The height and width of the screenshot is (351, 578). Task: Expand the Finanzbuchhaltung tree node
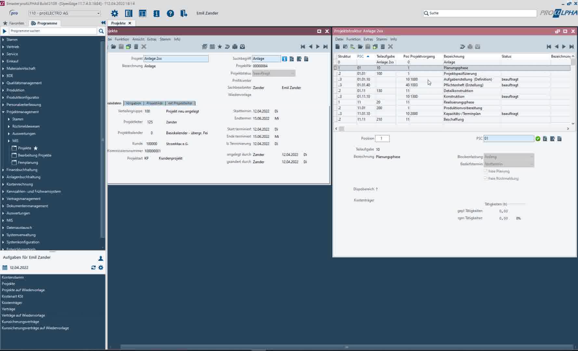(3, 170)
